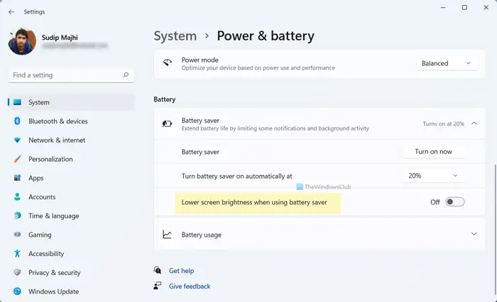Click the Apps icon in sidebar
Image resolution: width=497 pixels, height=302 pixels.
tap(18, 178)
